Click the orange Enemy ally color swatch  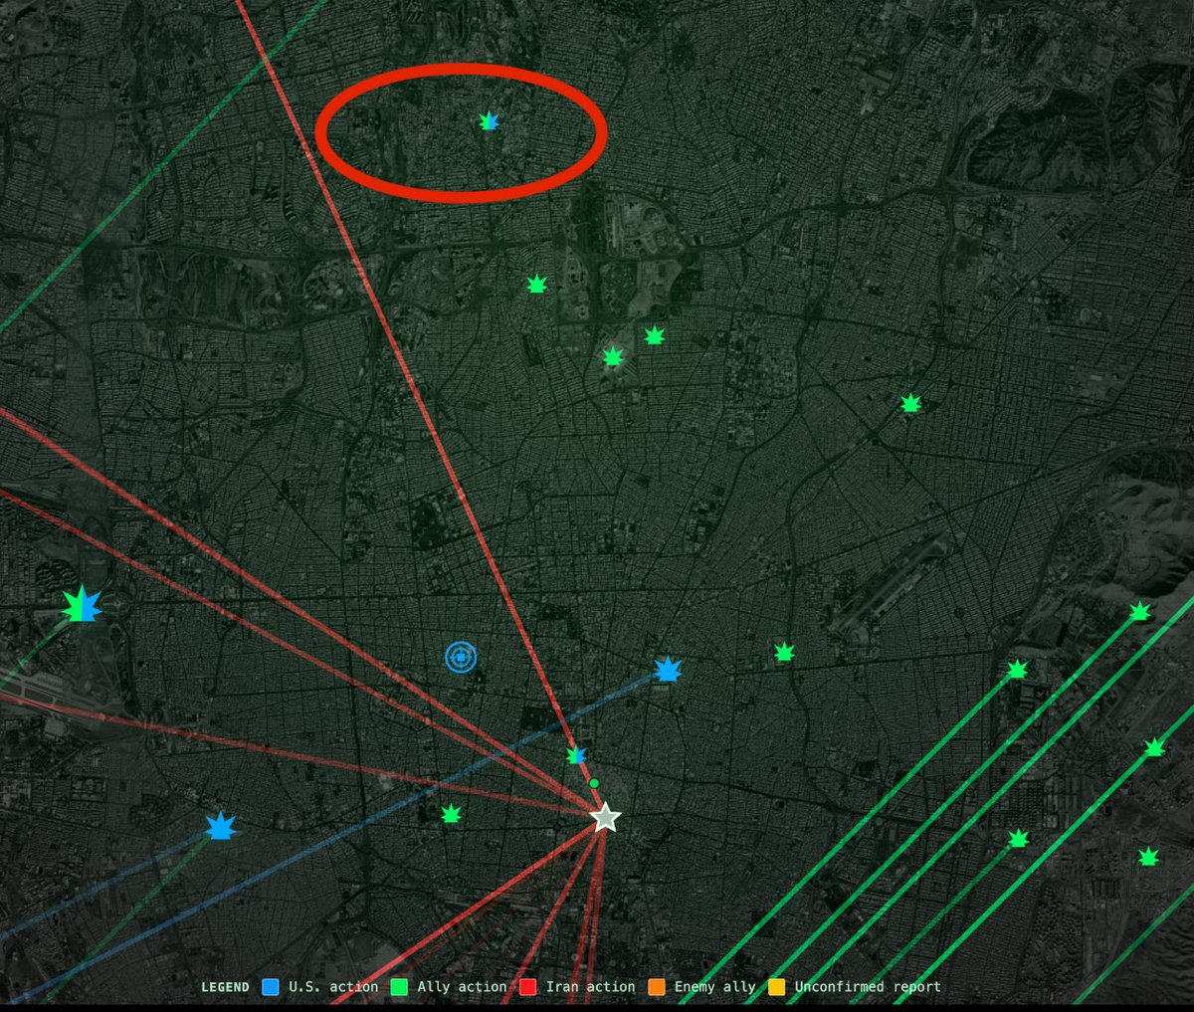(x=656, y=987)
